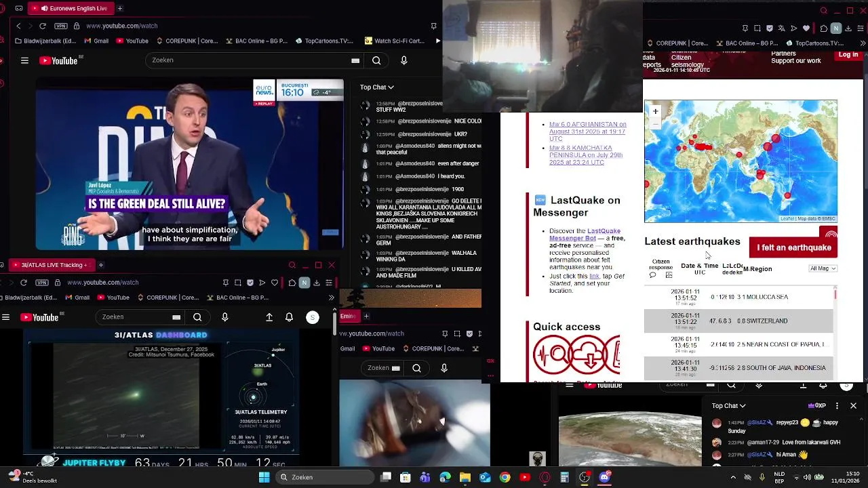This screenshot has height=488, width=868.
Task: Open chat options in bottom-right YouTube chat
Action: [837, 405]
